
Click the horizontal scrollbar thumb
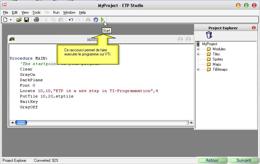pos(21,123)
